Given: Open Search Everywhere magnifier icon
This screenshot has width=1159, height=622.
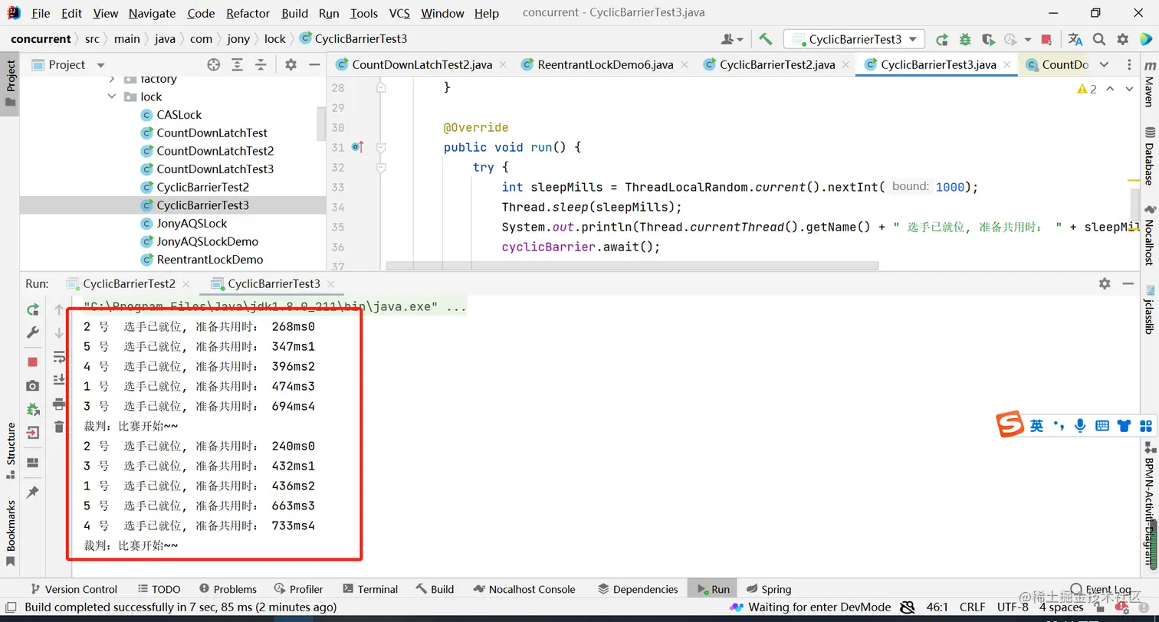Looking at the screenshot, I should pyautogui.click(x=1098, y=39).
